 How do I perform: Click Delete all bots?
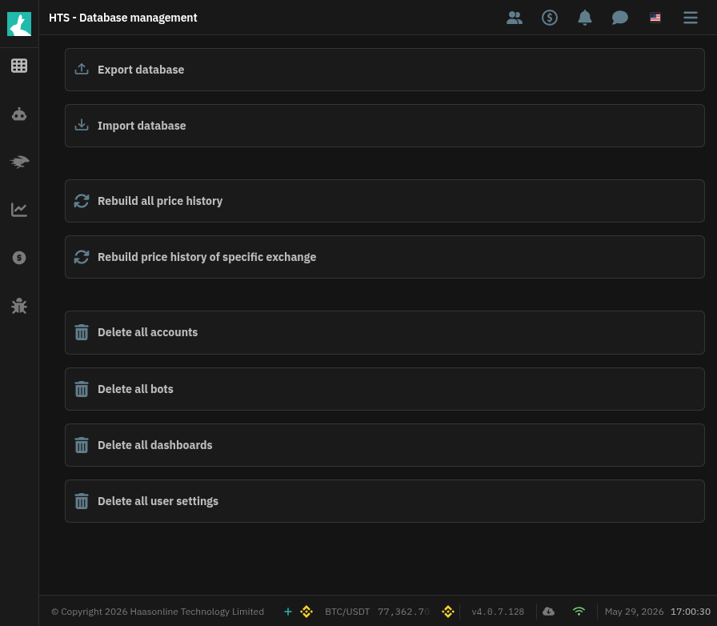pos(385,389)
